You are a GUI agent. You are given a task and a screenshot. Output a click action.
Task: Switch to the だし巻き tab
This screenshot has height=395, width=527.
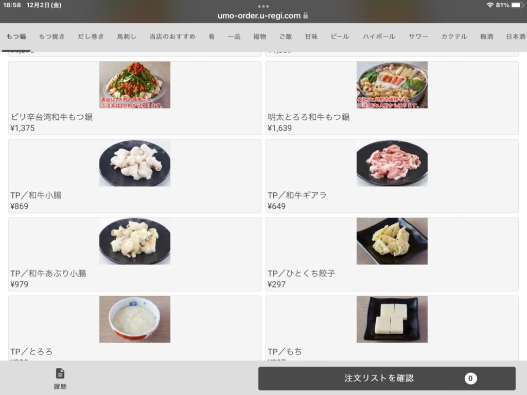pyautogui.click(x=91, y=37)
